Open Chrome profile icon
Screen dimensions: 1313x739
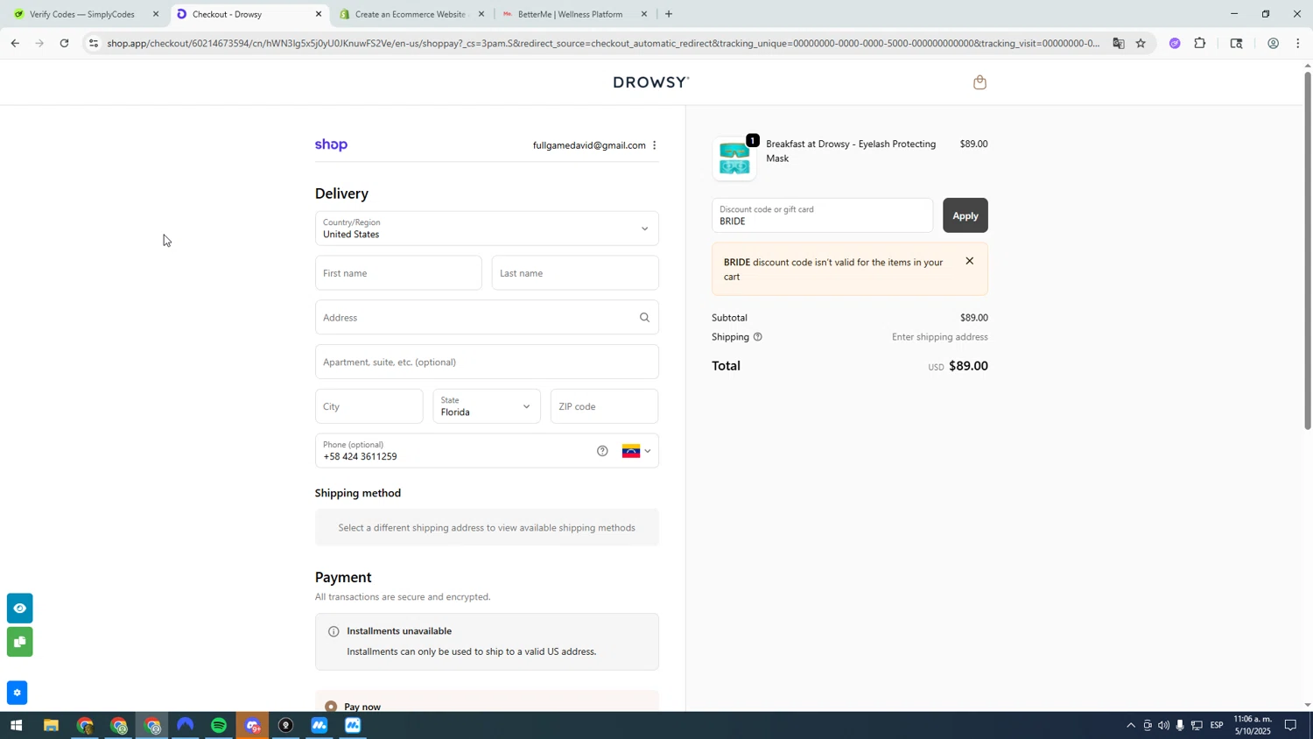(1273, 43)
